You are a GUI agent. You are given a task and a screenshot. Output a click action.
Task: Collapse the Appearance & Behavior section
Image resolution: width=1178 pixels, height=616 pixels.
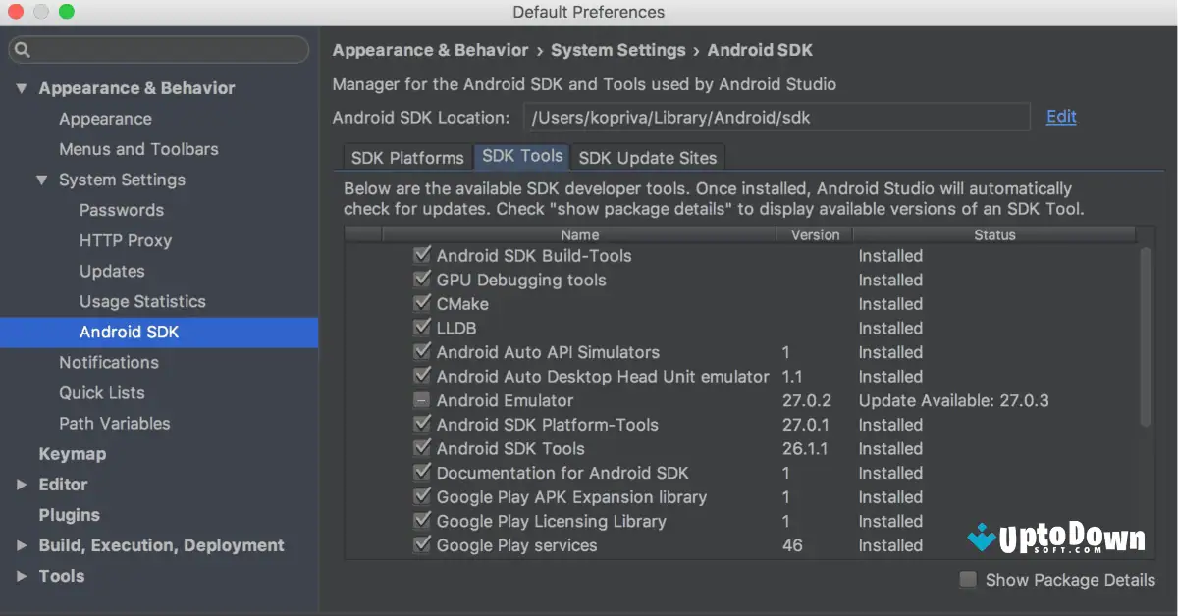tap(22, 88)
